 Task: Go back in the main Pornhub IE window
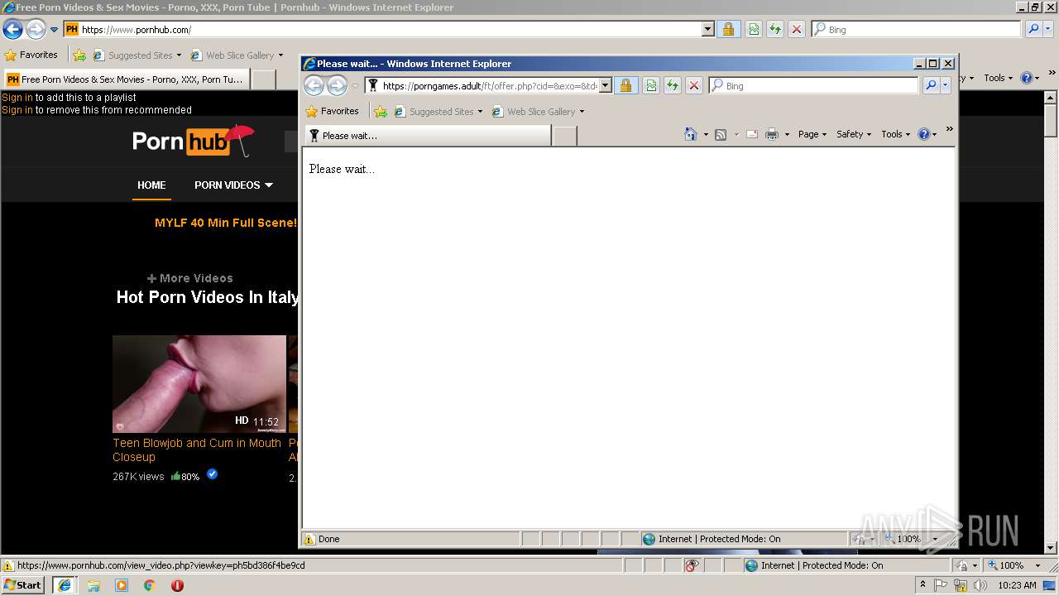(12, 30)
